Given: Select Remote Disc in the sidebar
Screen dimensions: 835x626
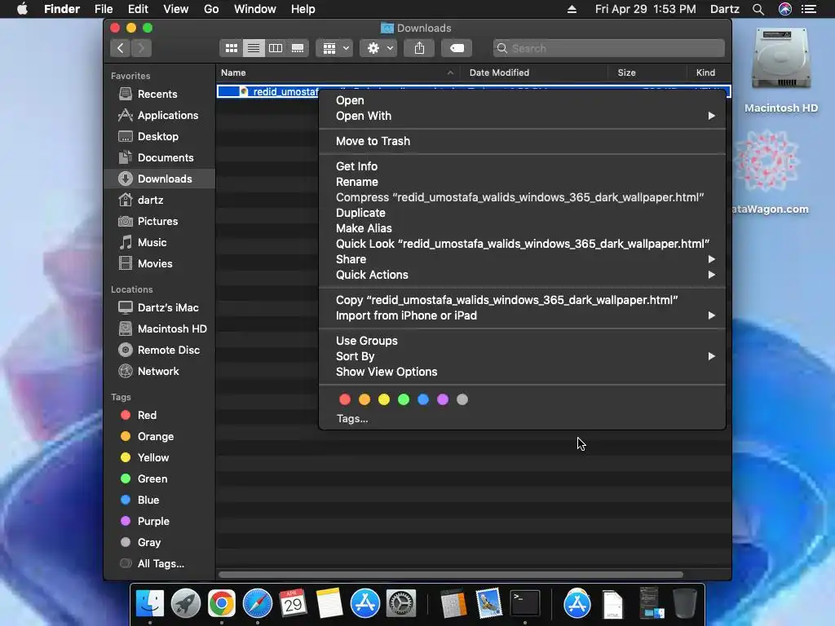Looking at the screenshot, I should (x=160, y=350).
